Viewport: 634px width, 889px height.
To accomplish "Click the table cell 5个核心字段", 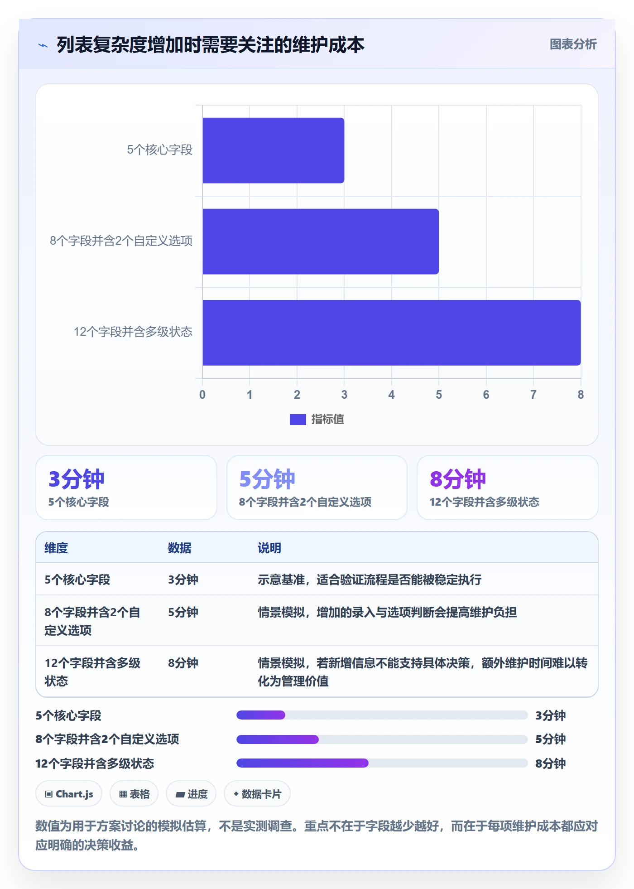I will 77,580.
